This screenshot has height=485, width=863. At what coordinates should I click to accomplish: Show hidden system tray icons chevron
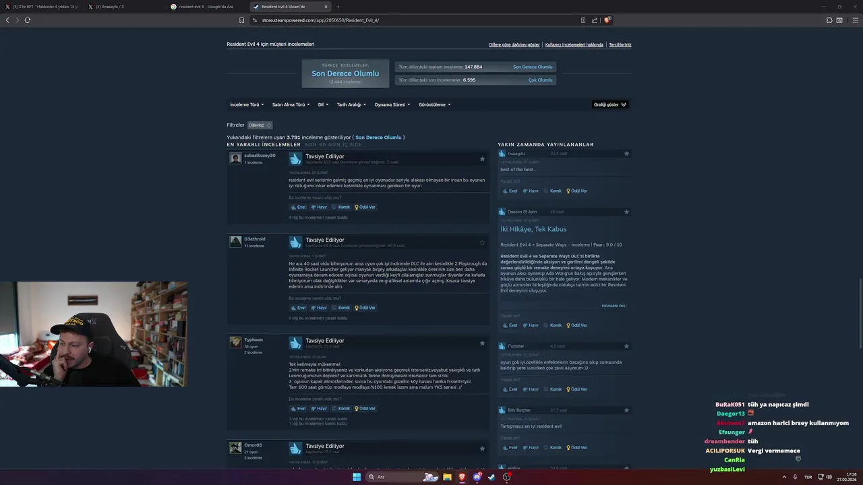(784, 477)
